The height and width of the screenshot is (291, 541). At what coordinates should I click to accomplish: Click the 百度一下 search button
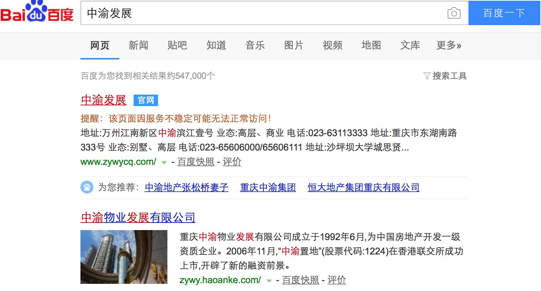click(504, 13)
